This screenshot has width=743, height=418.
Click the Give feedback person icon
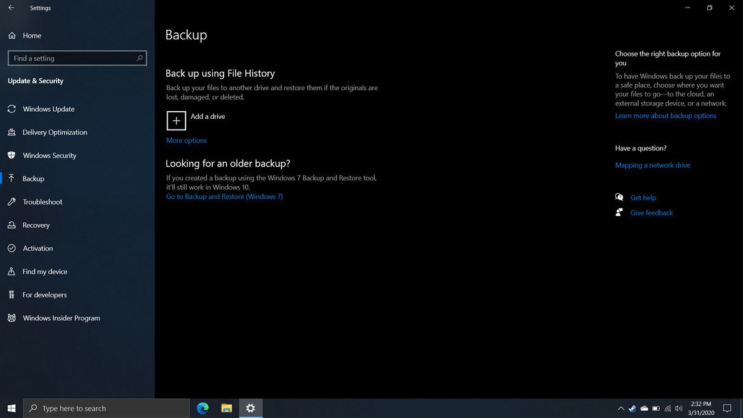(x=619, y=212)
